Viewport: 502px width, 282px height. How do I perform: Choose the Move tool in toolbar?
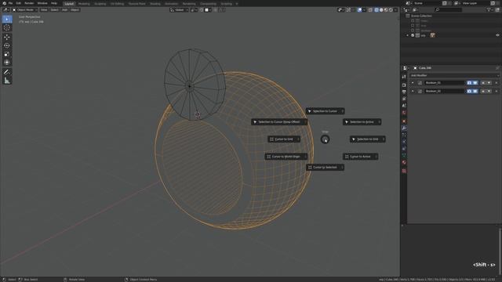click(x=7, y=37)
